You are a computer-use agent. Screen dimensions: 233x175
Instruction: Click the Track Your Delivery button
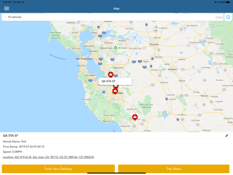pyautogui.click(x=58, y=169)
